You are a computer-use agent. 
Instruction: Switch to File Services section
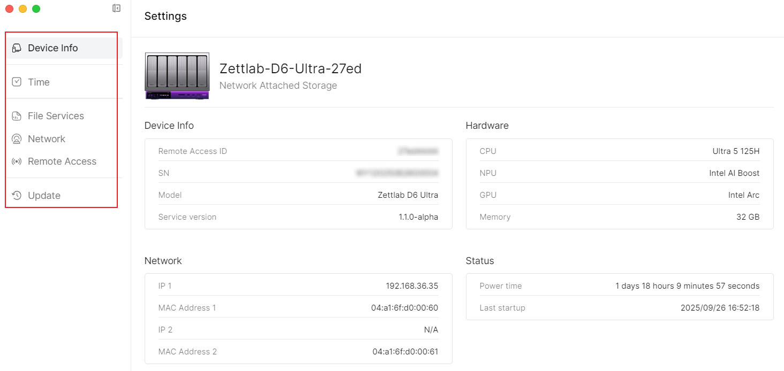56,116
